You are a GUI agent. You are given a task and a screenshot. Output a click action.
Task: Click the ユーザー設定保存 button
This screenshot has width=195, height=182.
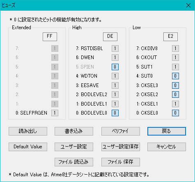[121, 147]
